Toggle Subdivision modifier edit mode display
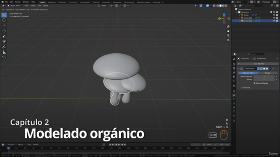The image size is (280, 157). tap(261, 69)
